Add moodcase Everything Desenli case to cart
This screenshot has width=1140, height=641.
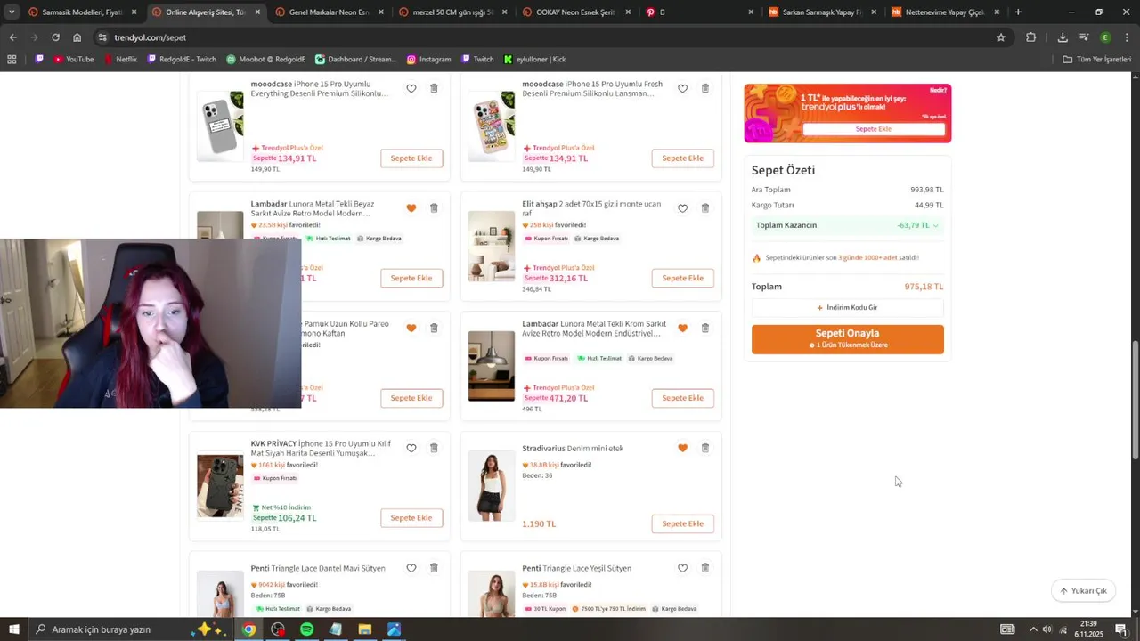point(411,158)
